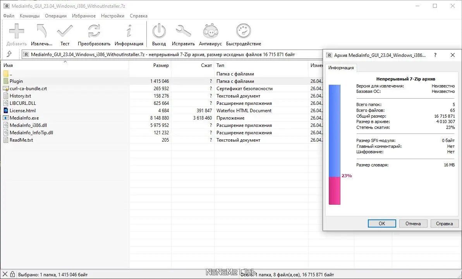This screenshot has width=462, height=279.
Task: Click the Plugin folder icon
Action: tap(6, 81)
